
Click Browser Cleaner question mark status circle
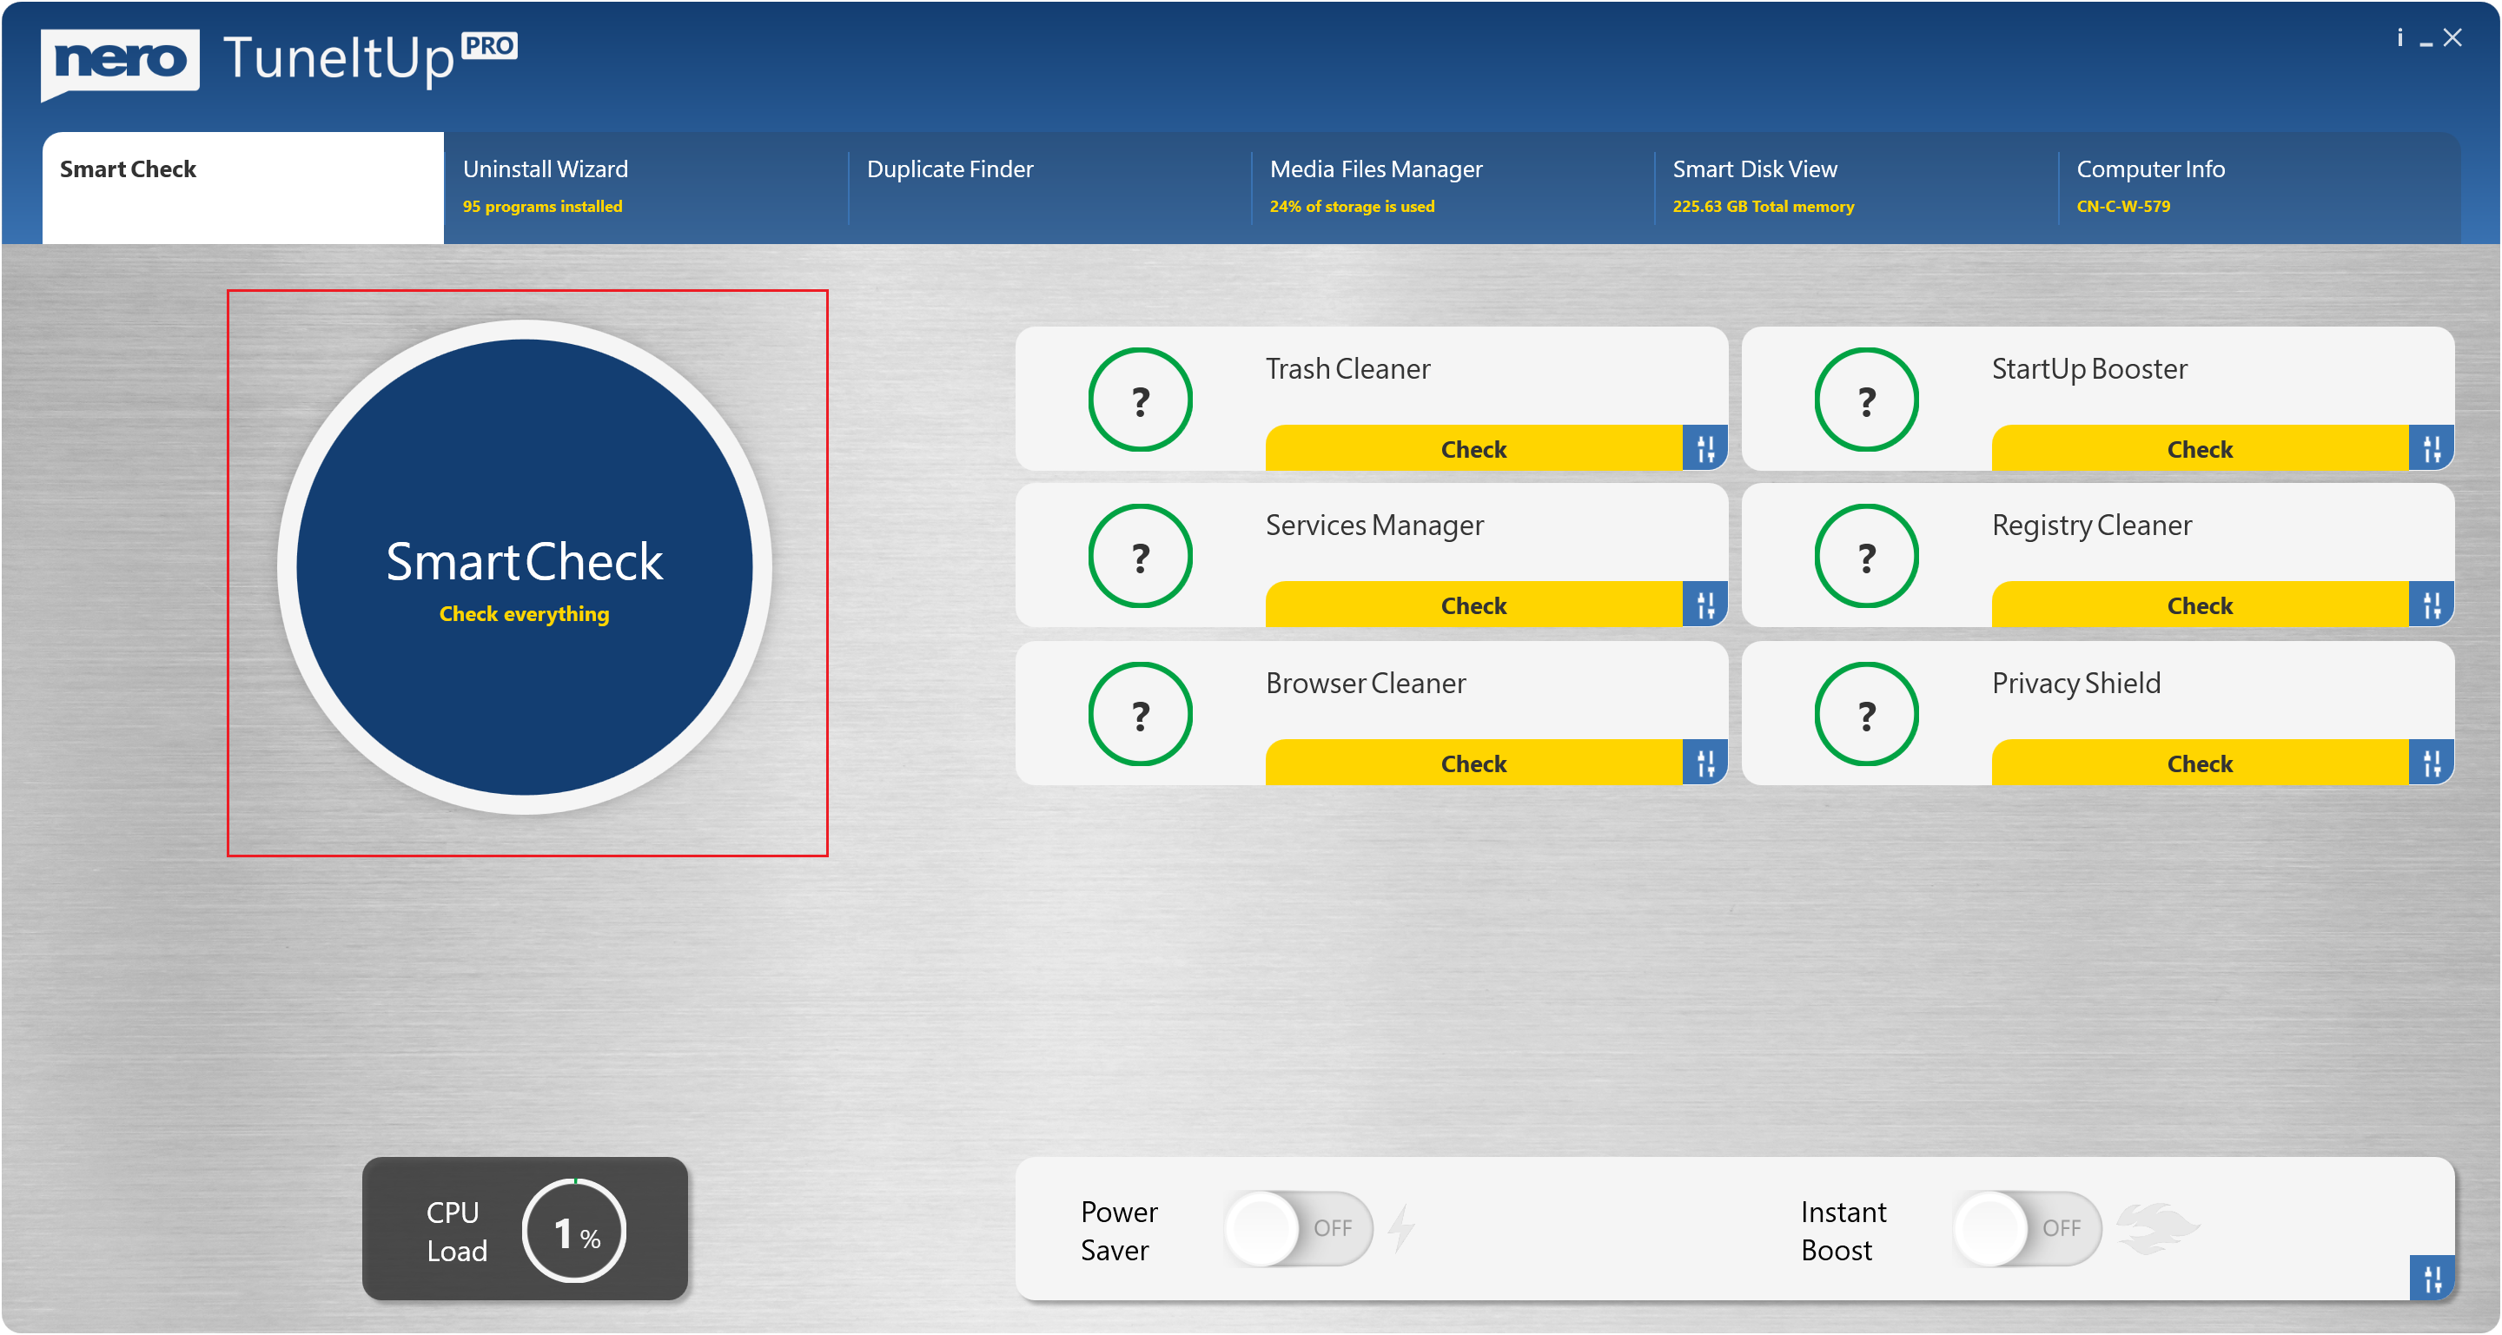[x=1141, y=715]
